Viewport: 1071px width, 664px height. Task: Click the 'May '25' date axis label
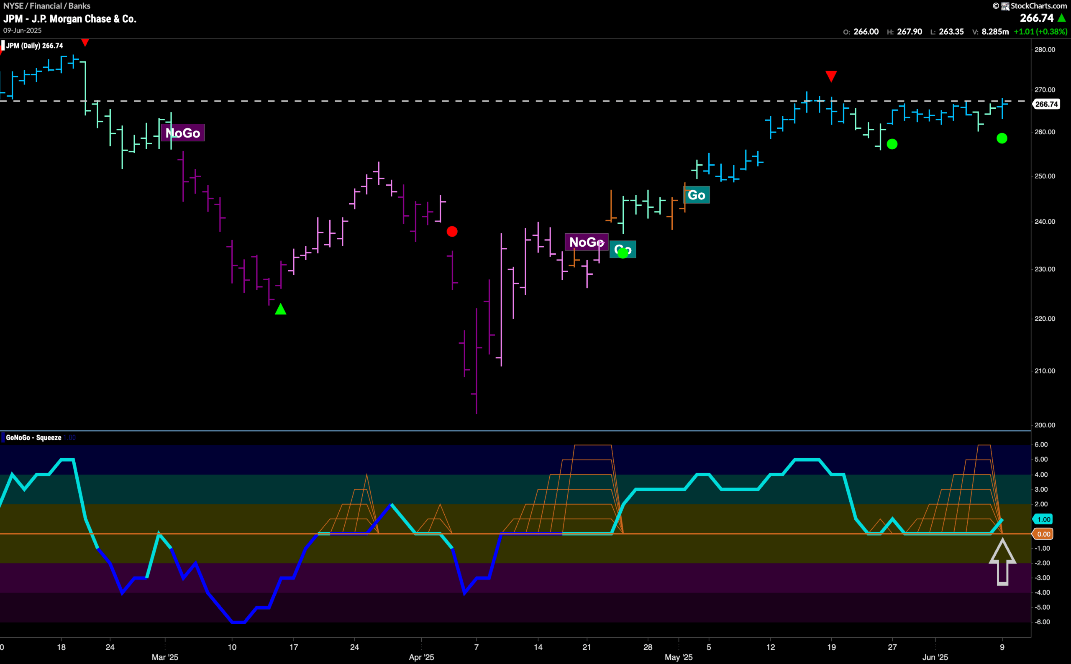[x=679, y=657]
